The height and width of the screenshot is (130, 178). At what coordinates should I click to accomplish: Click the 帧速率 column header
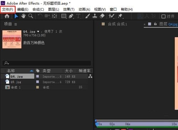[x=84, y=71]
